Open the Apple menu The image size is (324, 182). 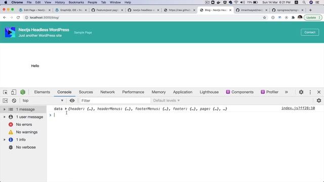click(6, 3)
